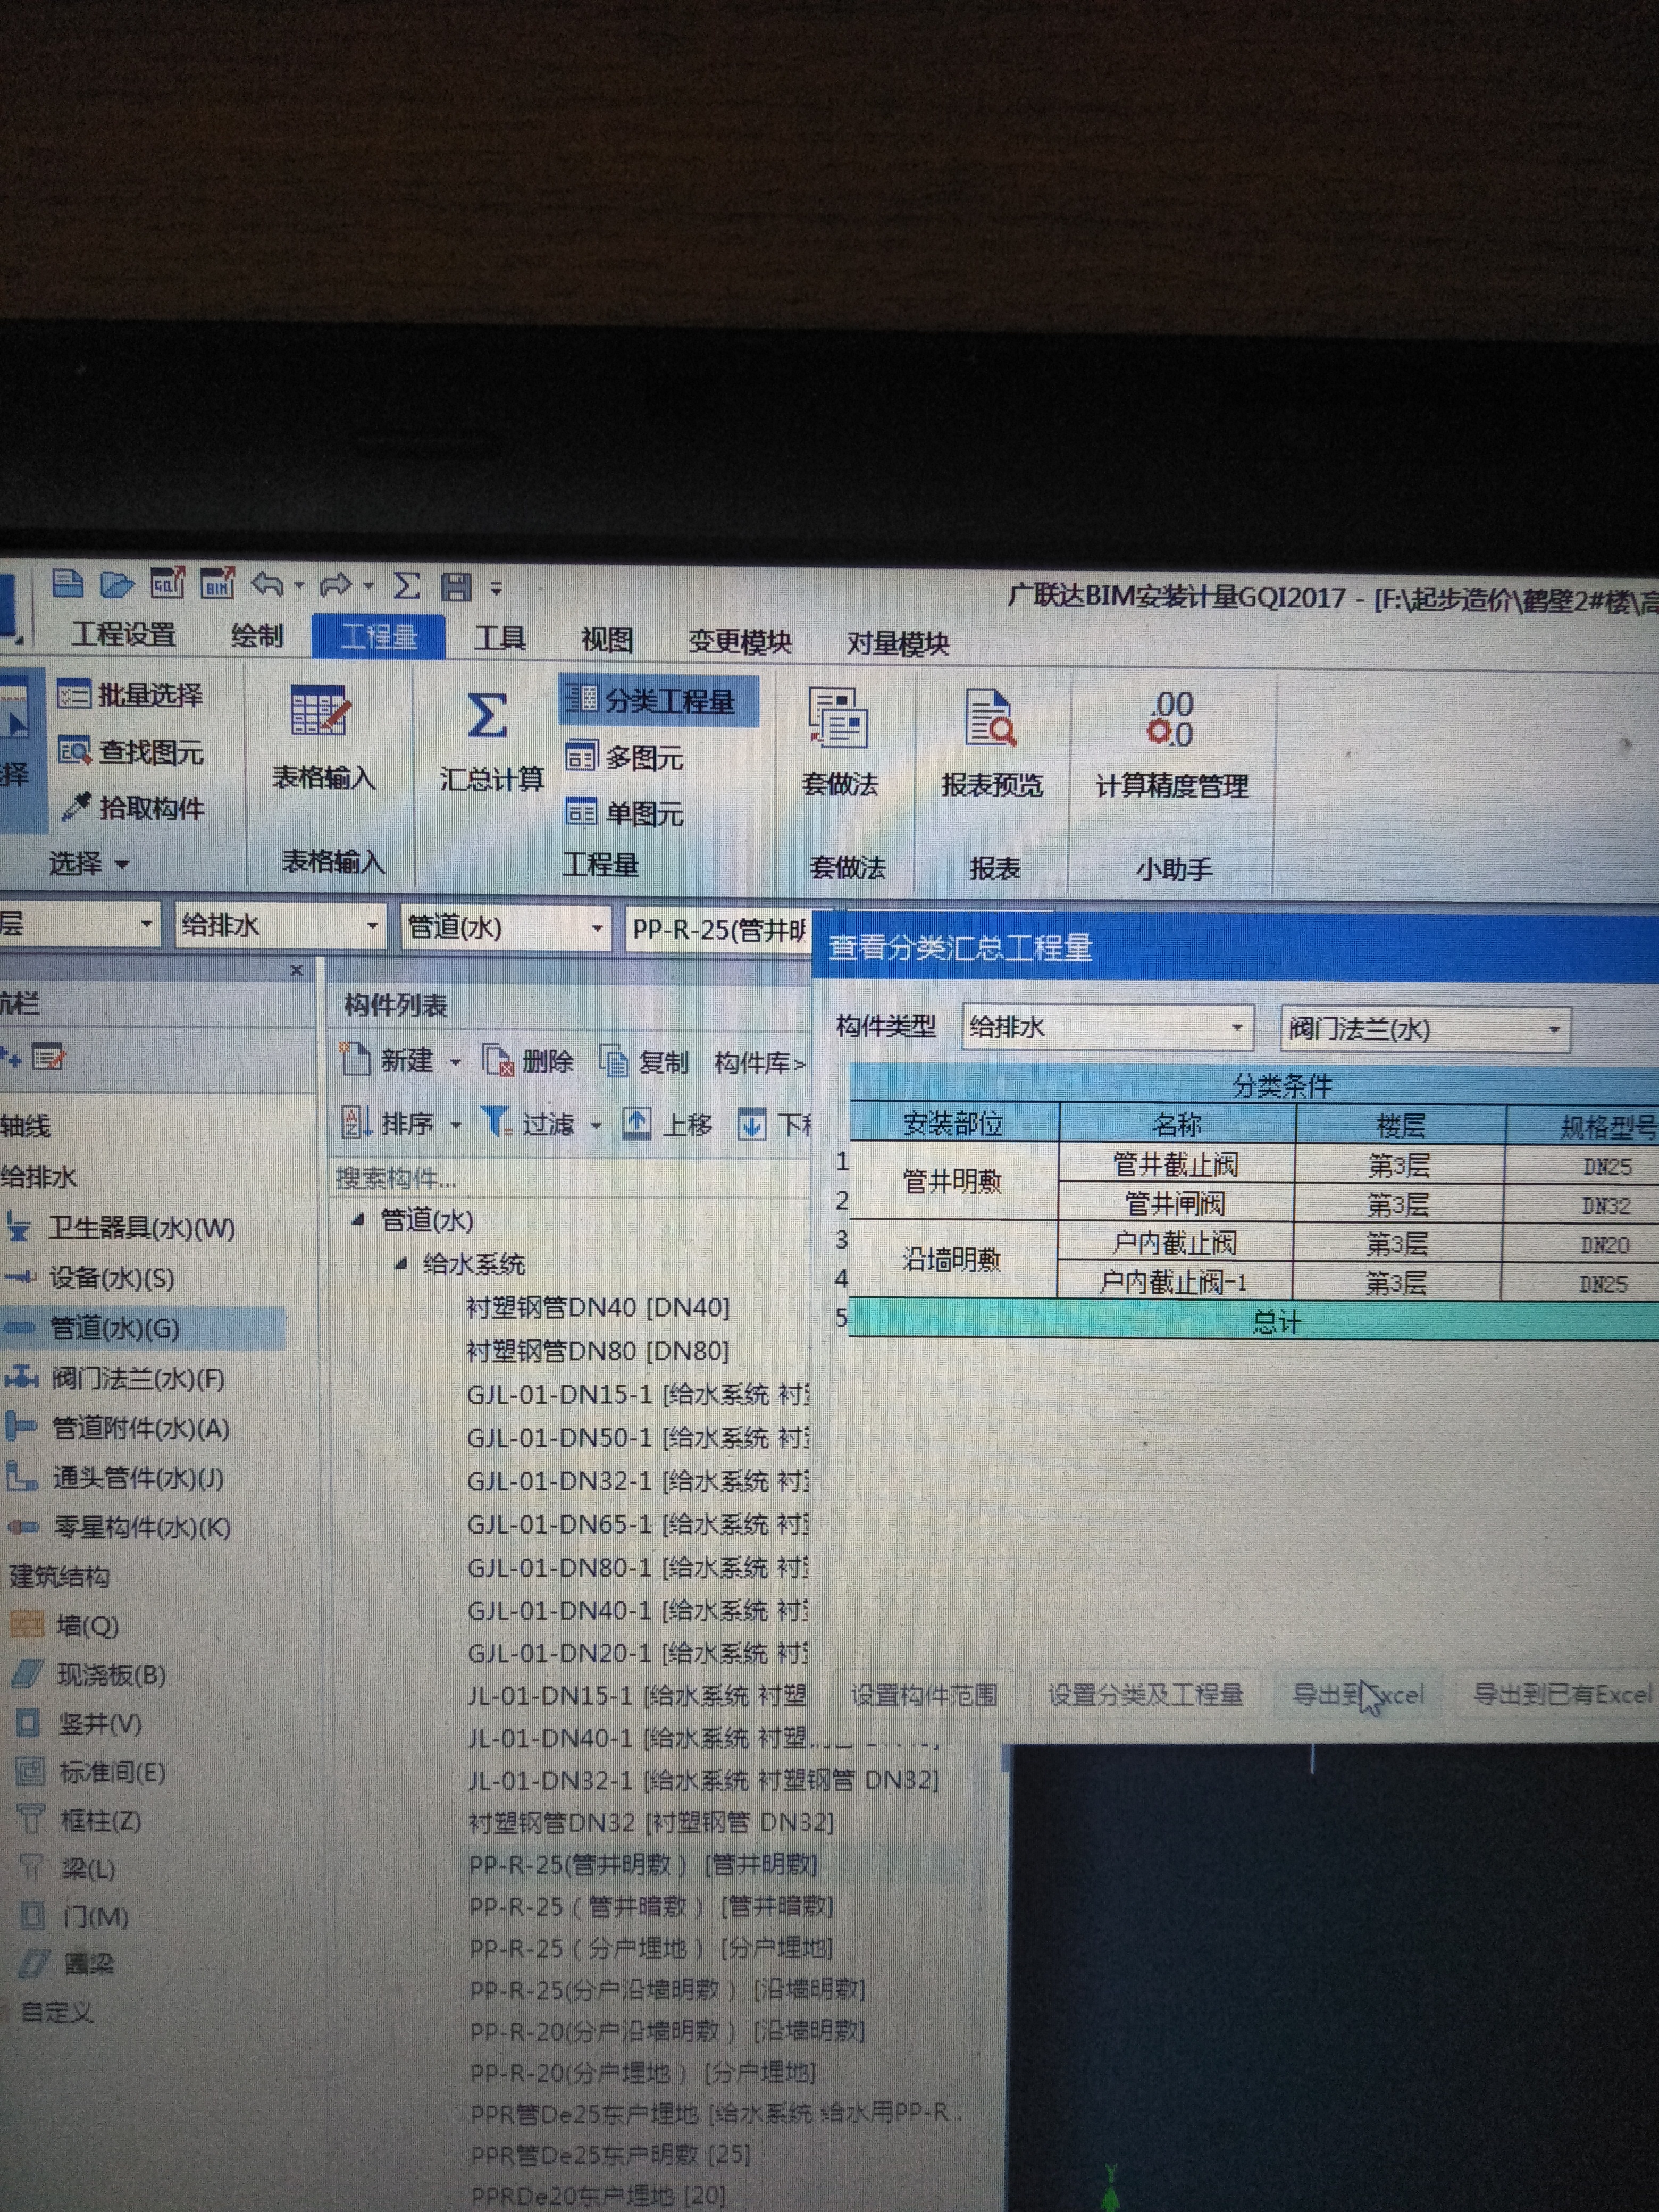Switch to 变更模块 ribbon tab

click(x=739, y=641)
